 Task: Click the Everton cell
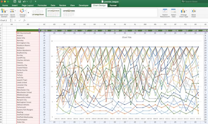[28, 72]
